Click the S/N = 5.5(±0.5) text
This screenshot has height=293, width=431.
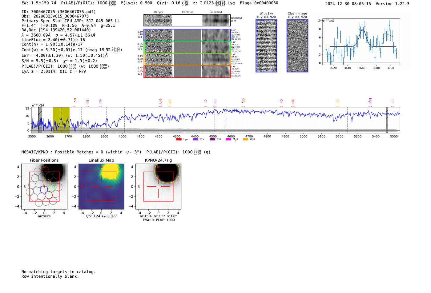[x=60, y=61]
